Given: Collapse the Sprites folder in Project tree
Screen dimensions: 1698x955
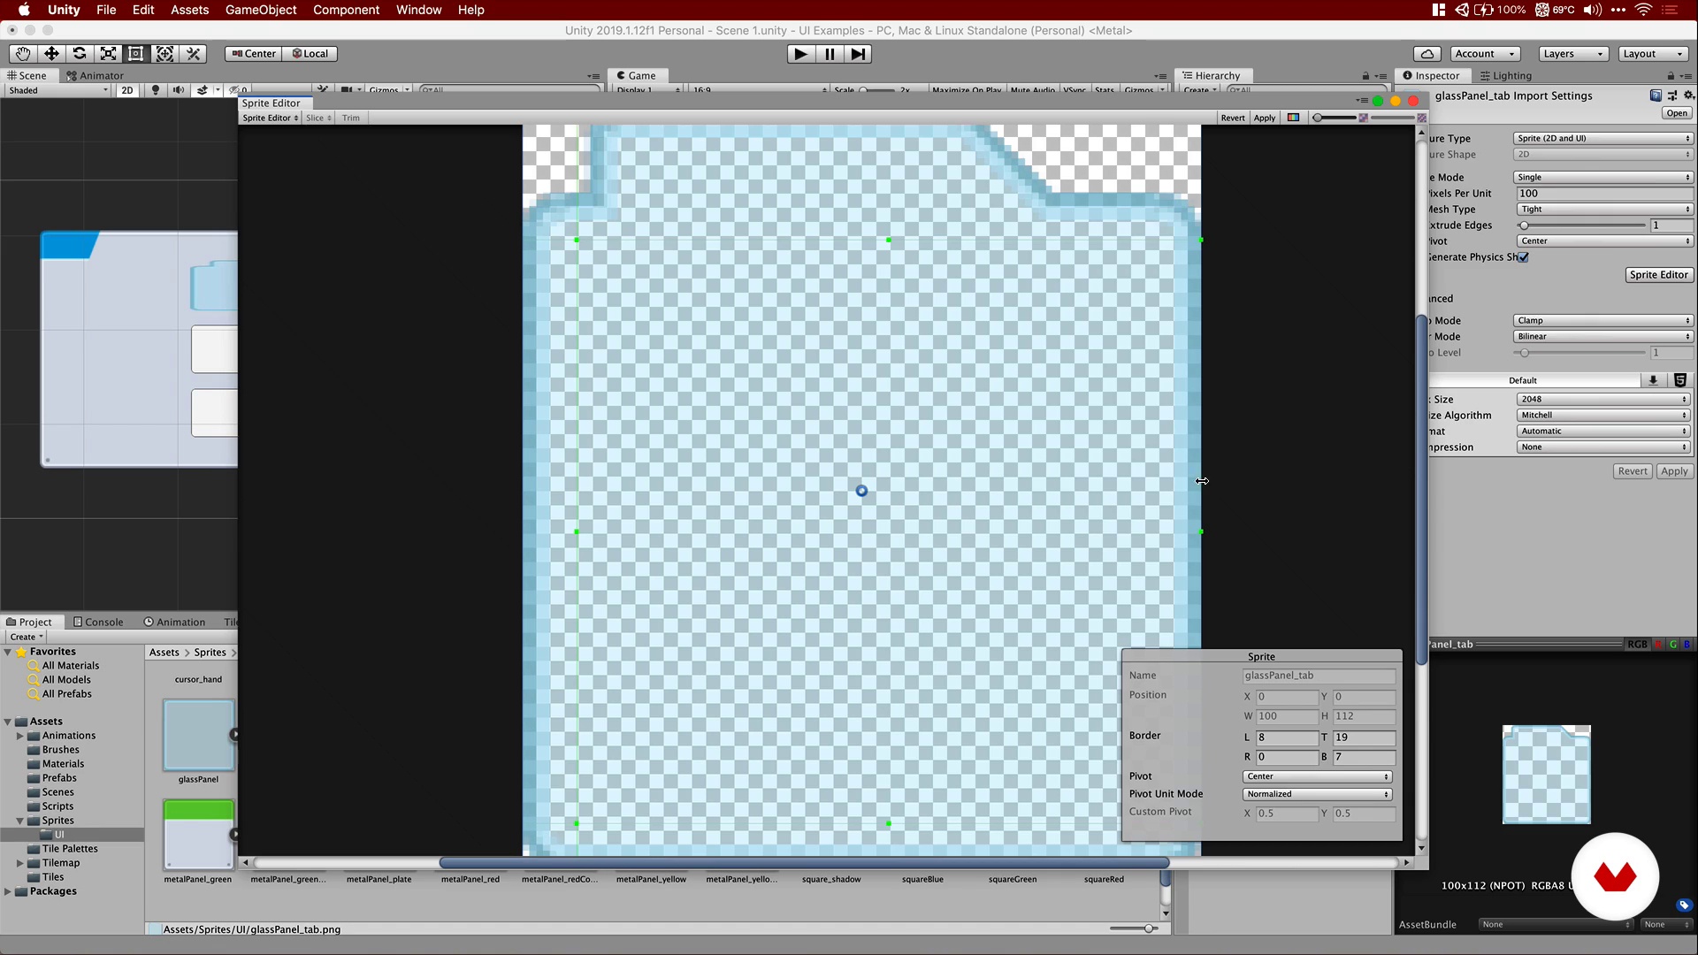Looking at the screenshot, I should click(19, 821).
